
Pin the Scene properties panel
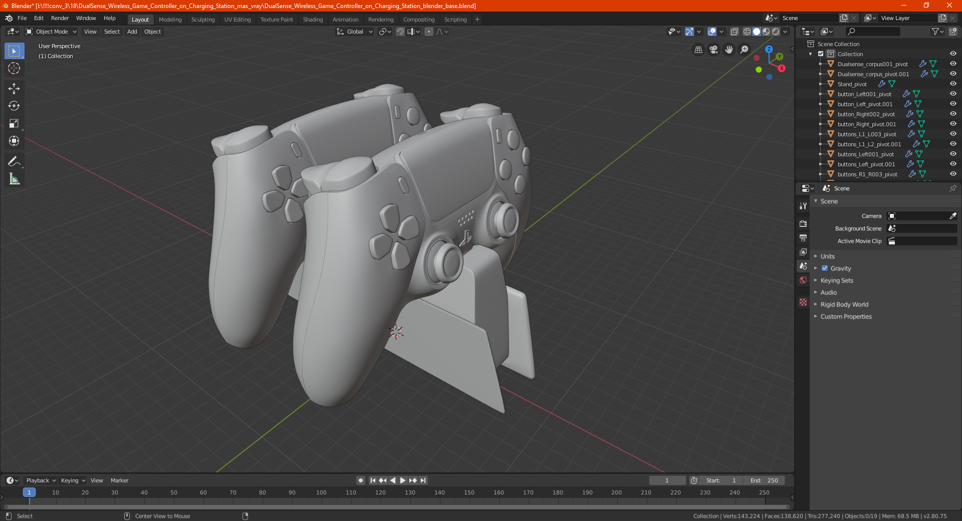pos(952,188)
